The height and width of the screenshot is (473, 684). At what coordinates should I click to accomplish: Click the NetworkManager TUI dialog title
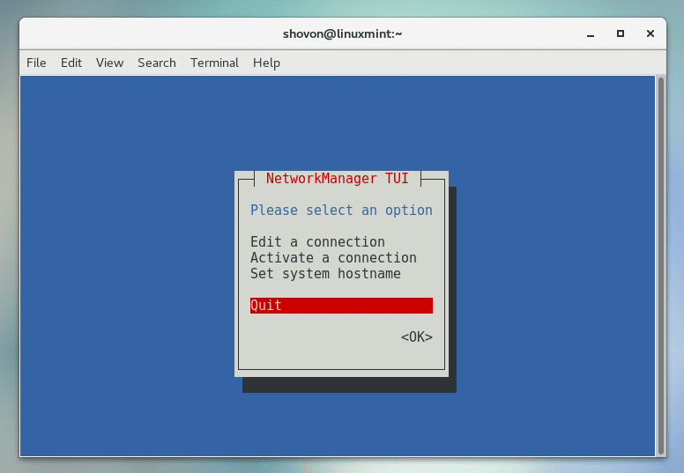click(338, 179)
